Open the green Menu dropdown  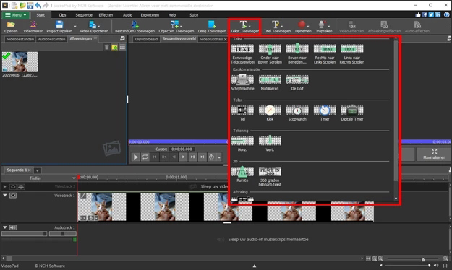tap(16, 15)
